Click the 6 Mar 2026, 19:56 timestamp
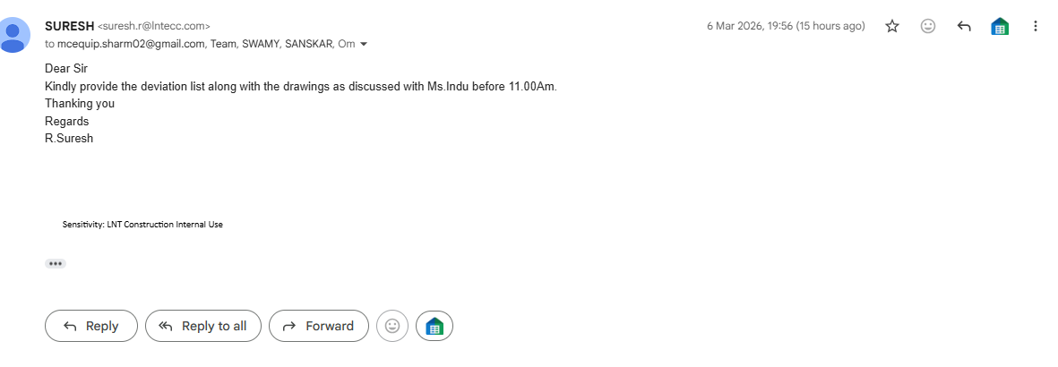 [x=786, y=26]
